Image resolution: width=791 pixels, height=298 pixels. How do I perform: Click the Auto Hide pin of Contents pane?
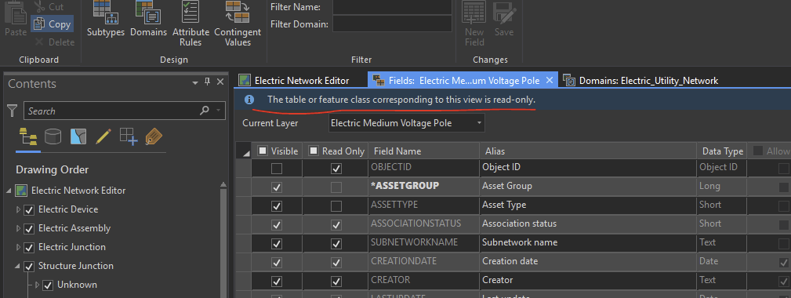207,82
